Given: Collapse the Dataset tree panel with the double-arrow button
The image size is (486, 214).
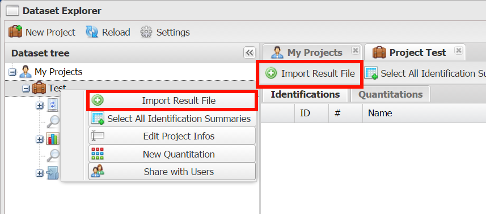Looking at the screenshot, I should tap(250, 53).
